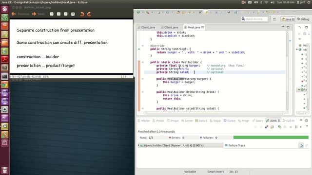Expand the injava.builder.Client test node
This screenshot has height=175, width=312.
click(138, 145)
